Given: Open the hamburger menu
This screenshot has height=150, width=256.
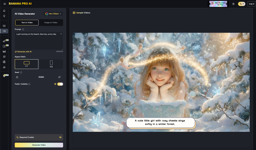Looking at the screenshot, I should click(x=4, y=4).
